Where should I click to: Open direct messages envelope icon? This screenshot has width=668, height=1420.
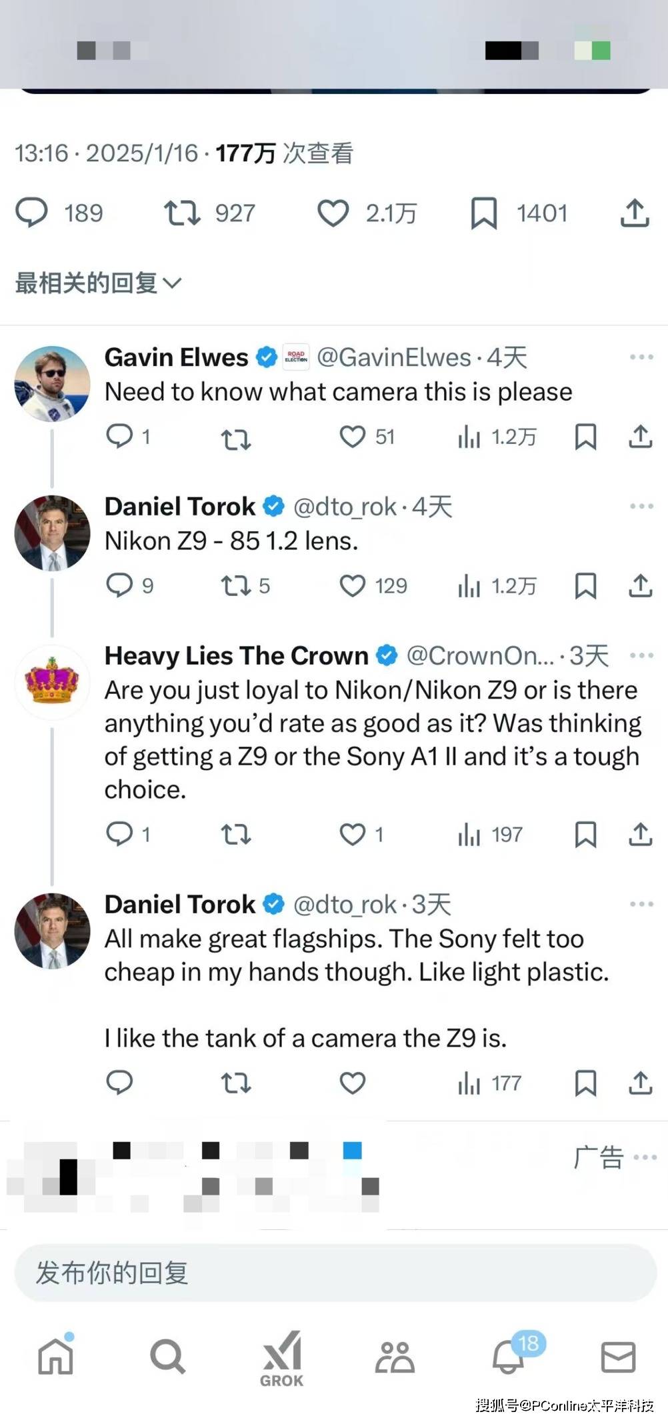click(618, 1357)
